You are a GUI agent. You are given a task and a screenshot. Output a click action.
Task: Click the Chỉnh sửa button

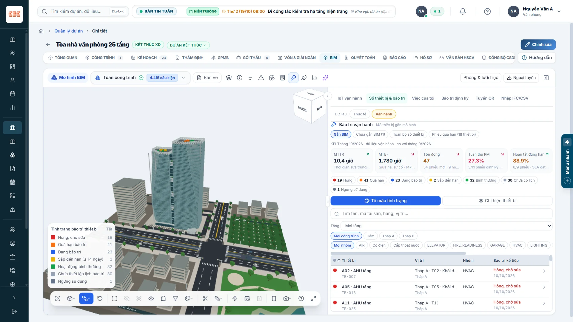click(x=538, y=44)
